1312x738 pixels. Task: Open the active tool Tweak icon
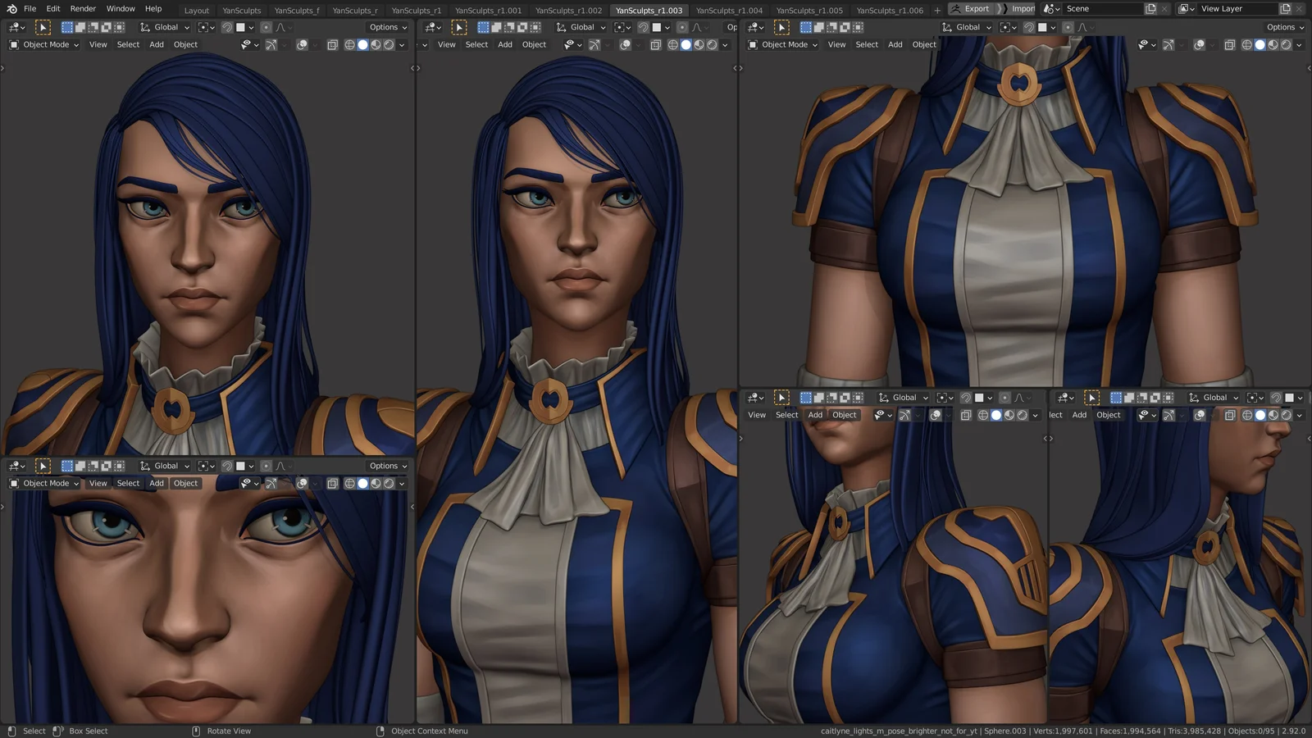[43, 27]
